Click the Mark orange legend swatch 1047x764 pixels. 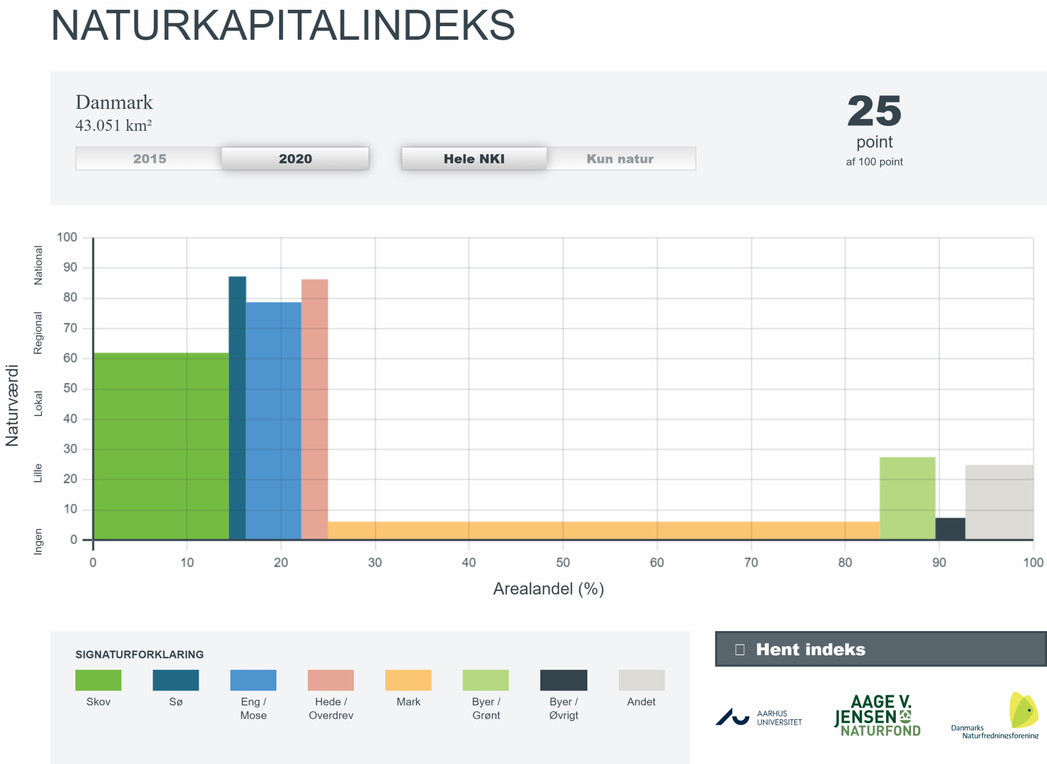click(408, 680)
